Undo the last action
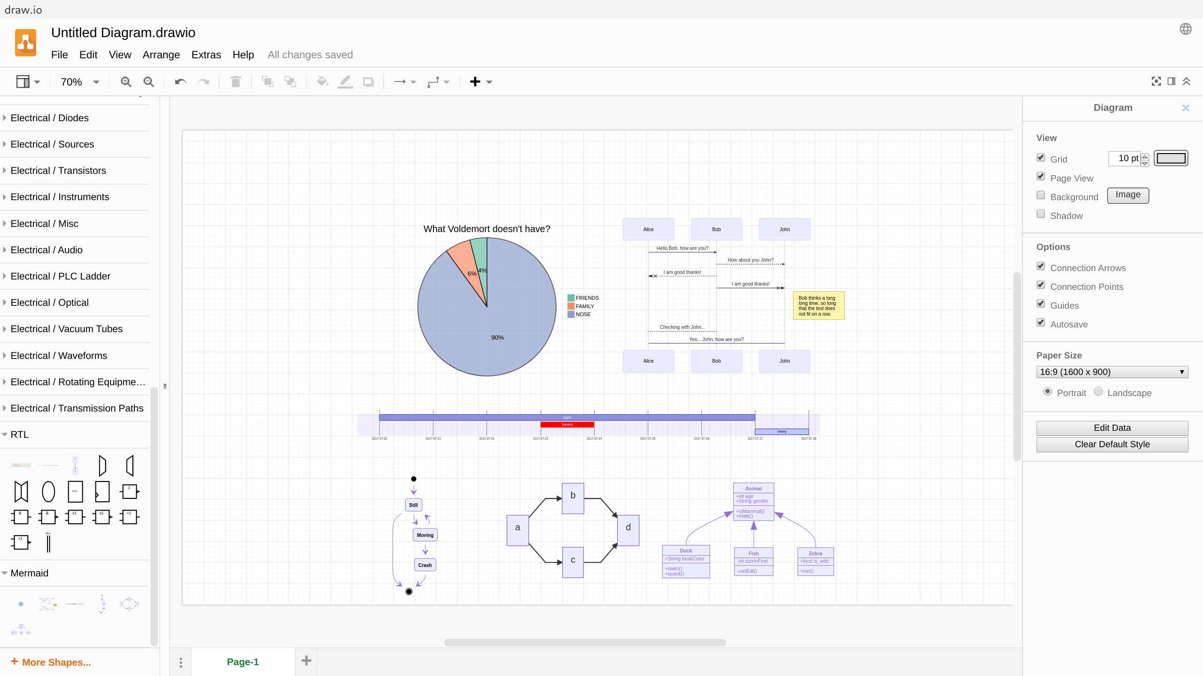Image resolution: width=1203 pixels, height=676 pixels. tap(180, 82)
